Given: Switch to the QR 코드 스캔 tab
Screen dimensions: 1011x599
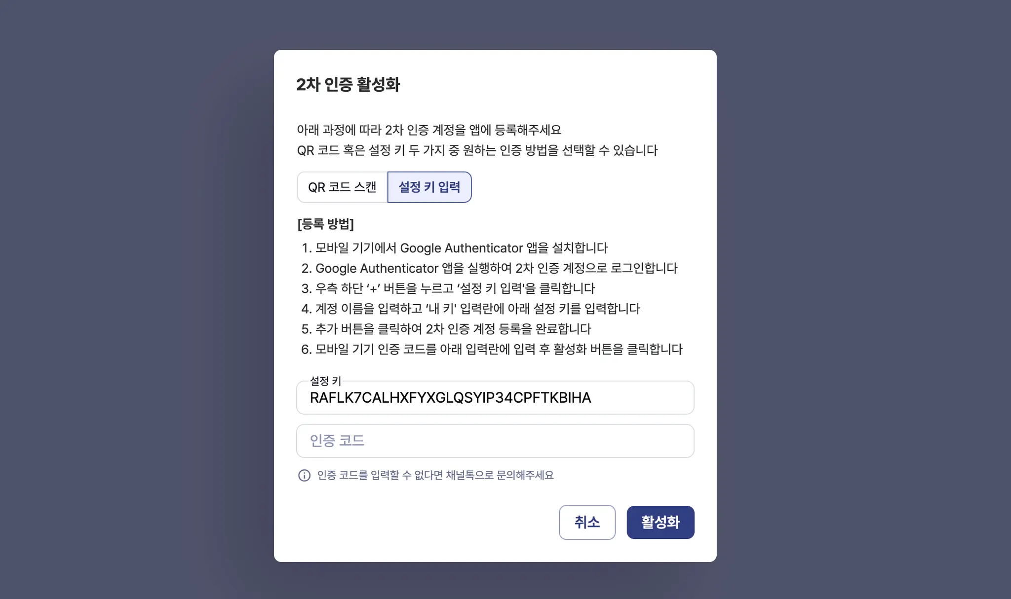Looking at the screenshot, I should pyautogui.click(x=342, y=187).
